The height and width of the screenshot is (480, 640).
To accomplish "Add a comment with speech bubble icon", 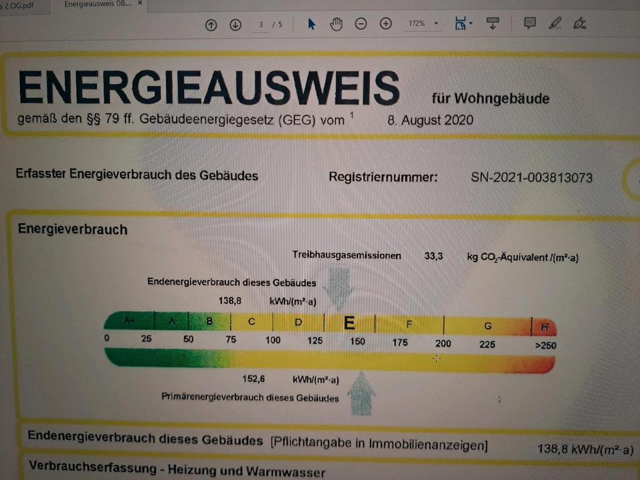I will pos(530,24).
